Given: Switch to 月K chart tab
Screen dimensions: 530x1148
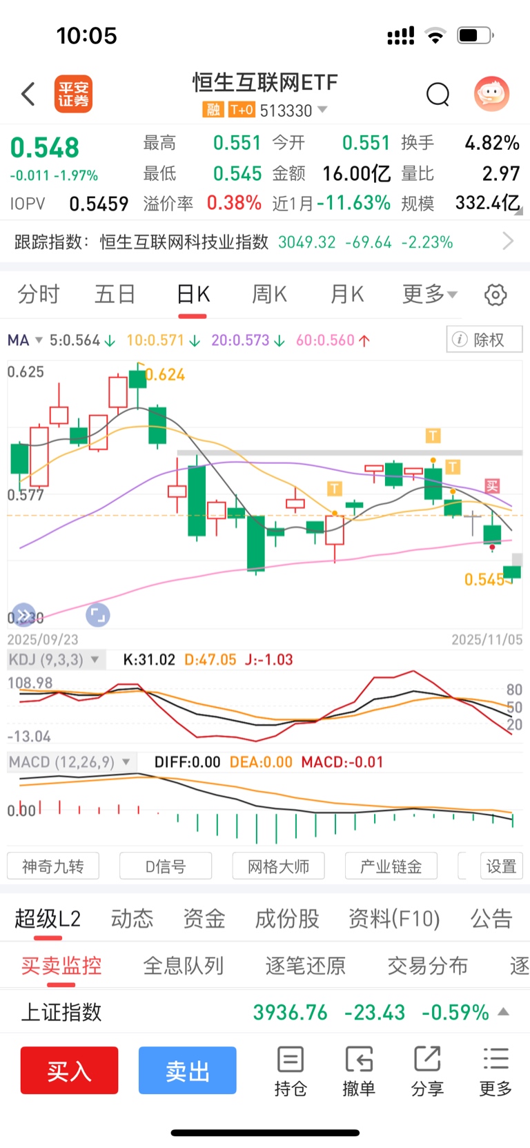Looking at the screenshot, I should point(346,295).
